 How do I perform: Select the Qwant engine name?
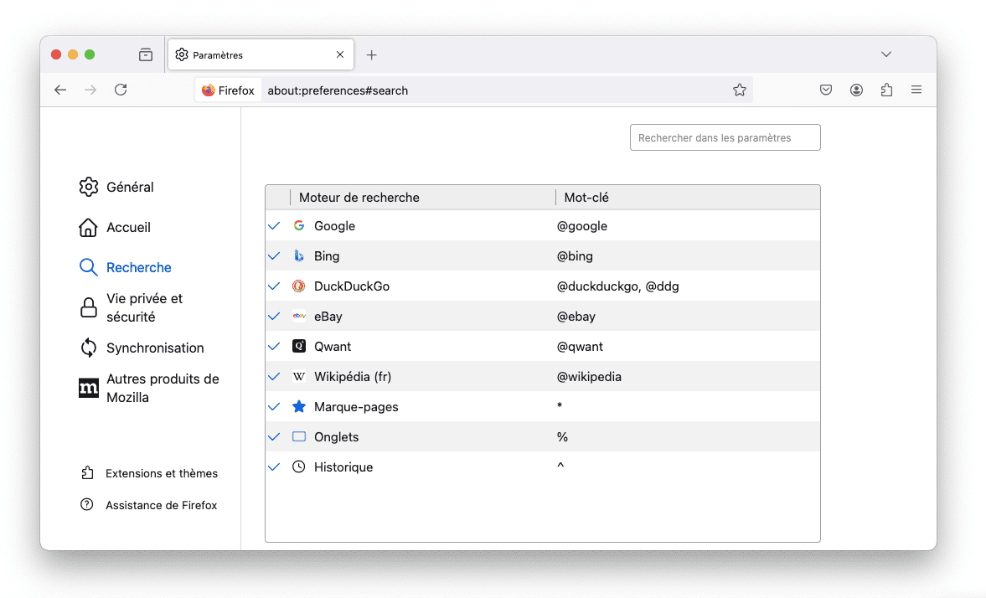click(x=333, y=347)
